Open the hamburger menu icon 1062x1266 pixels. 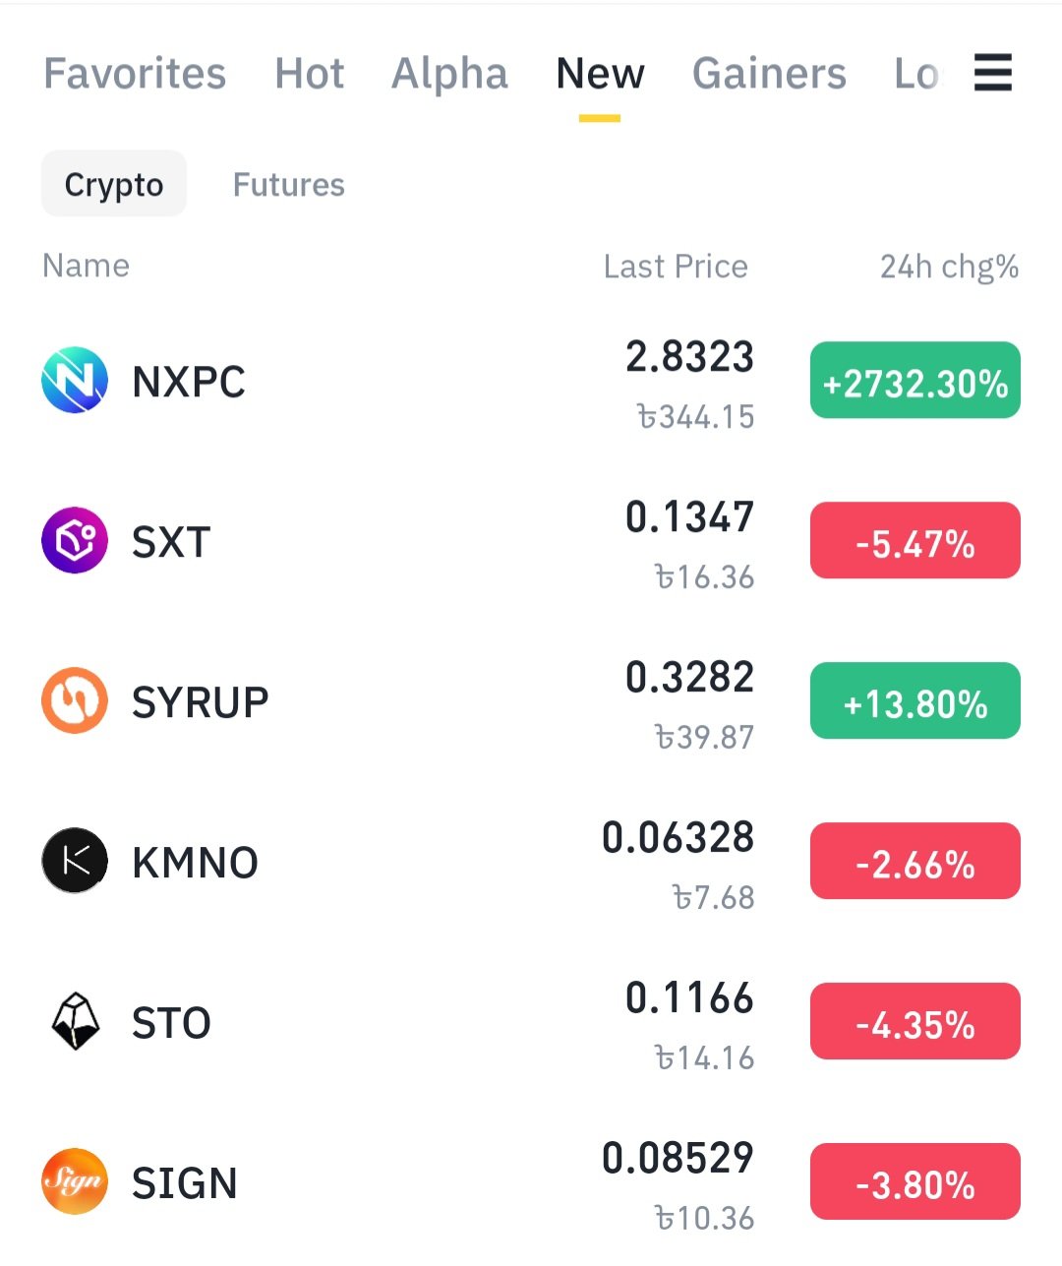pos(992,73)
